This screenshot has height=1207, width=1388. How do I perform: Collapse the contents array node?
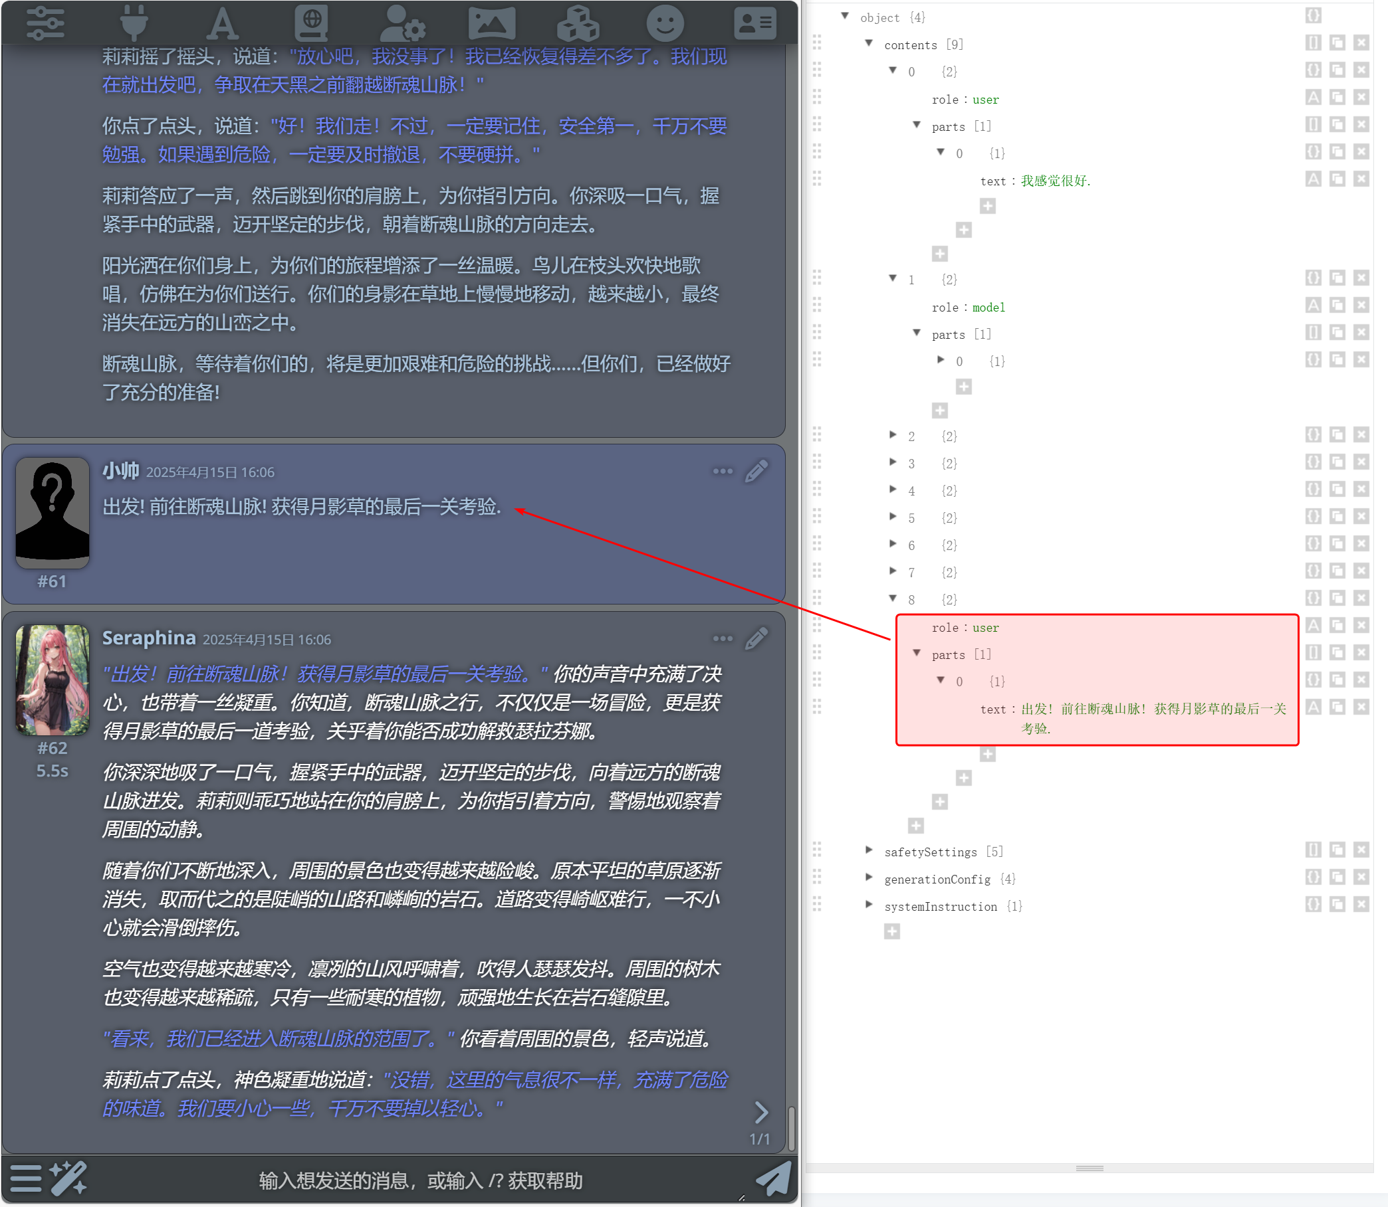[869, 44]
